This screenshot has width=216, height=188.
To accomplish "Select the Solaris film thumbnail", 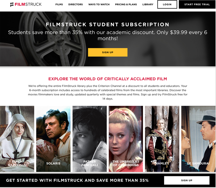I will tap(53, 139).
